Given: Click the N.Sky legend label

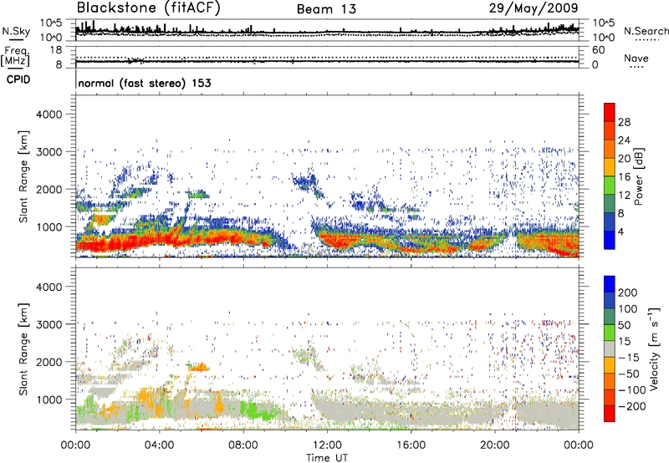Looking at the screenshot, I should pyautogui.click(x=16, y=31).
